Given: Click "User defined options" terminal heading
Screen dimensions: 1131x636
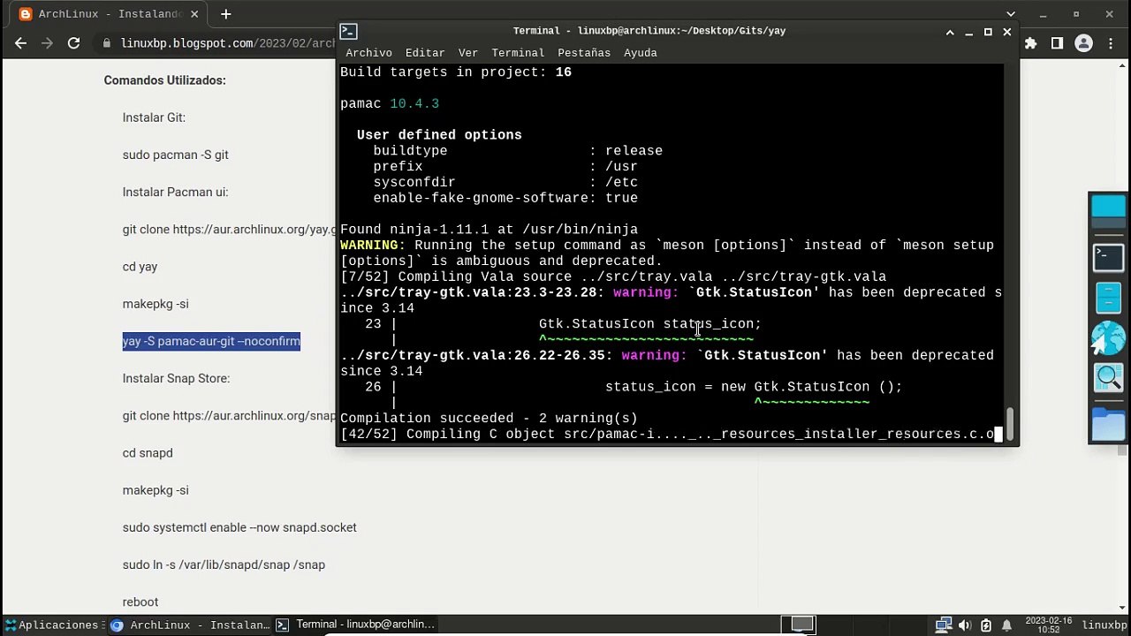Looking at the screenshot, I should pos(439,135).
